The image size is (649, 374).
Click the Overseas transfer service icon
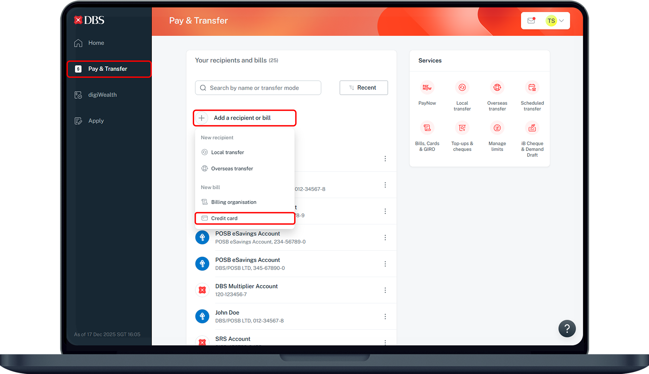pyautogui.click(x=497, y=88)
